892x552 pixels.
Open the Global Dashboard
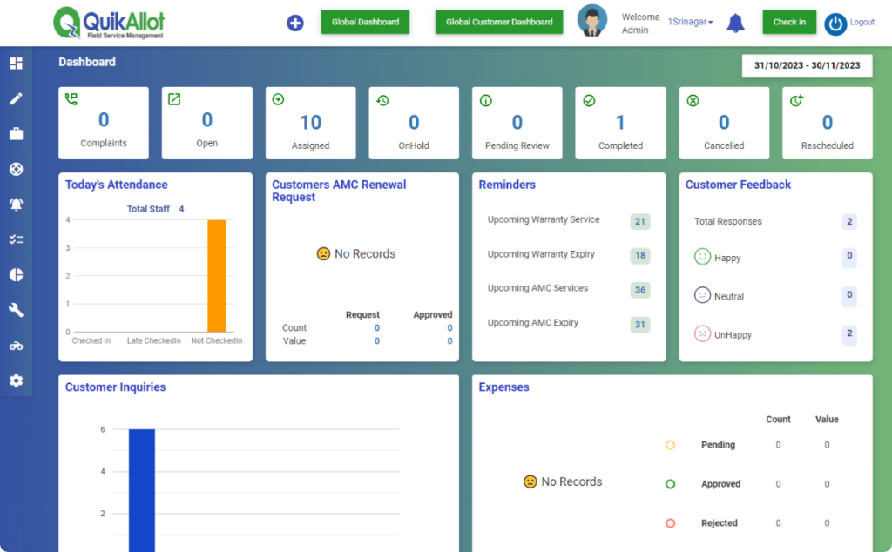point(365,22)
